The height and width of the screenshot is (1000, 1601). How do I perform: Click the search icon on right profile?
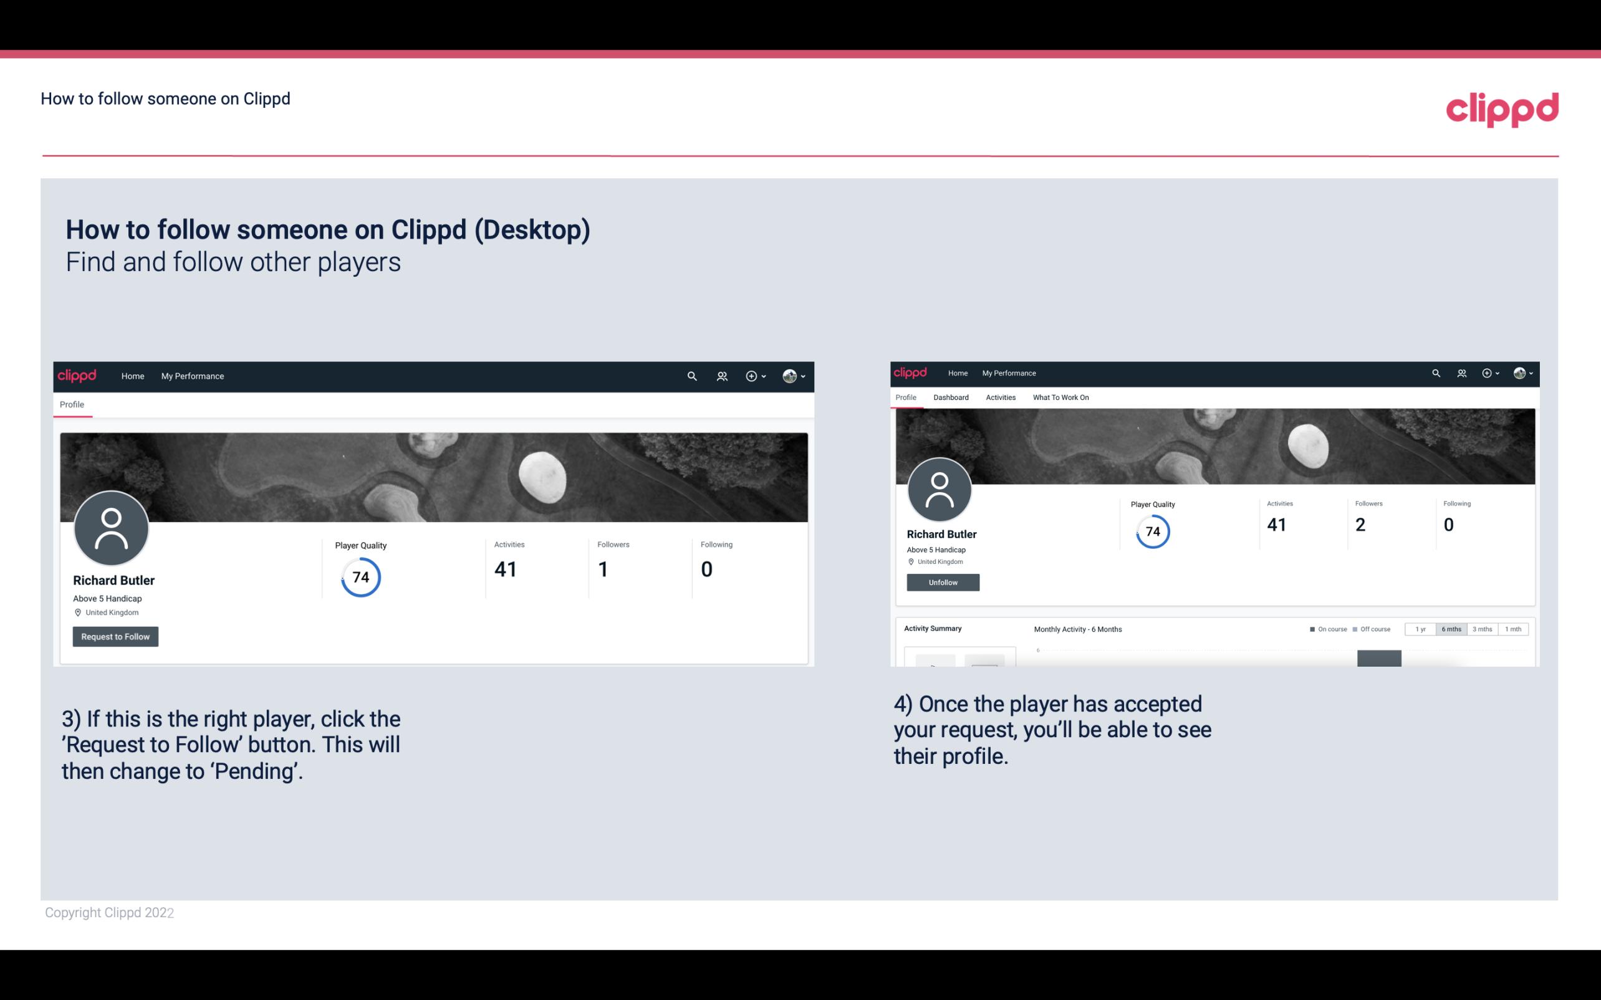[x=1436, y=372]
